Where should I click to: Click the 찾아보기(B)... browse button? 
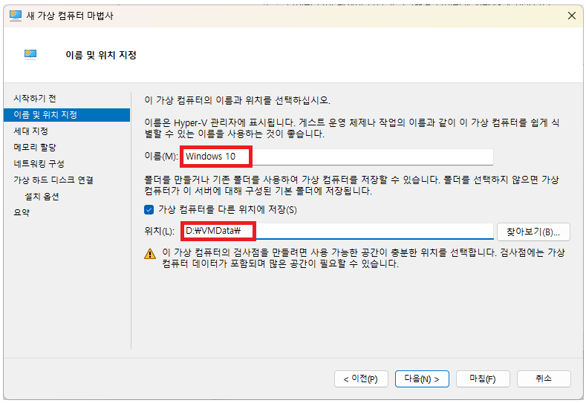click(x=533, y=232)
